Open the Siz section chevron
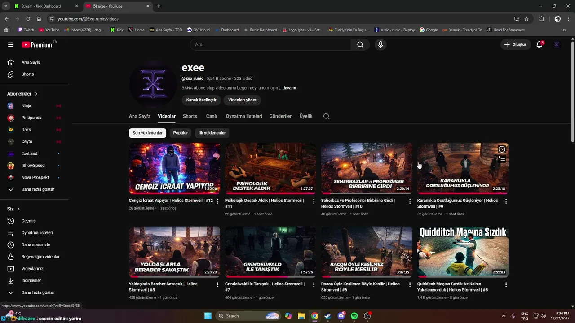575x323 pixels. [18, 209]
